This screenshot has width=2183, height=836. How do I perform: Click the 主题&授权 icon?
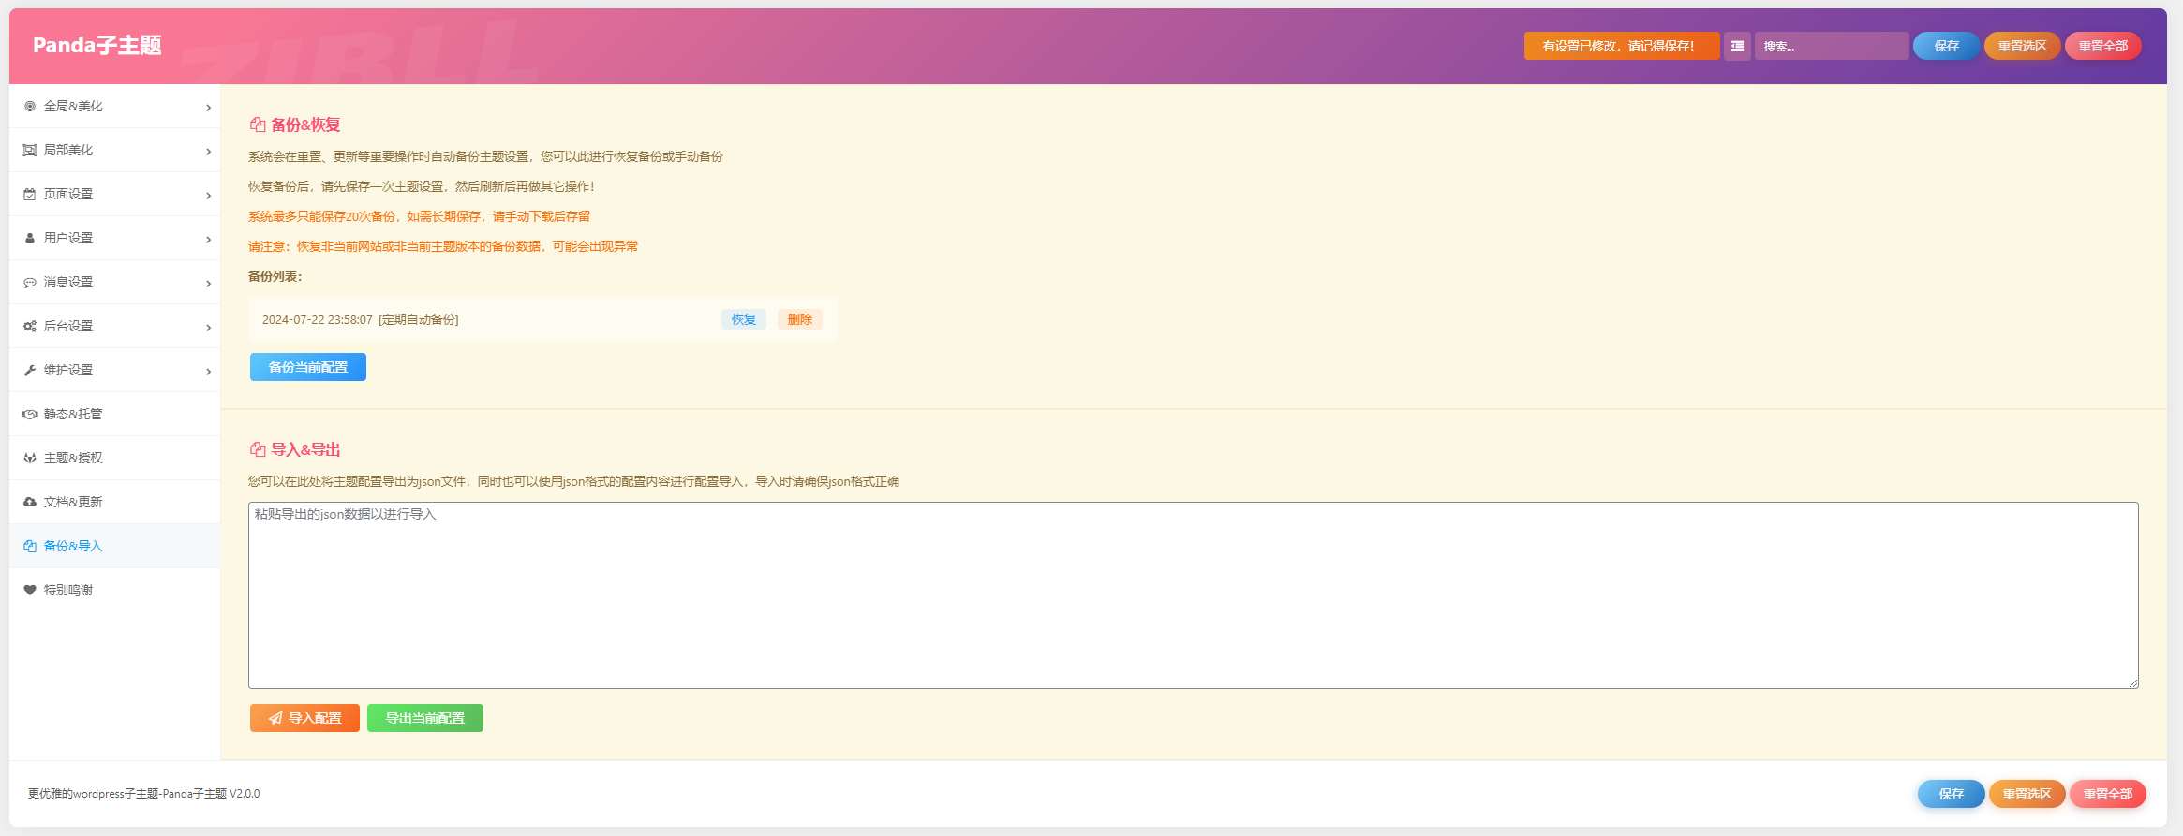(x=30, y=459)
